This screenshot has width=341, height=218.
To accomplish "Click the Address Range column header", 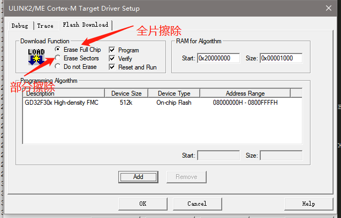I will point(245,94).
